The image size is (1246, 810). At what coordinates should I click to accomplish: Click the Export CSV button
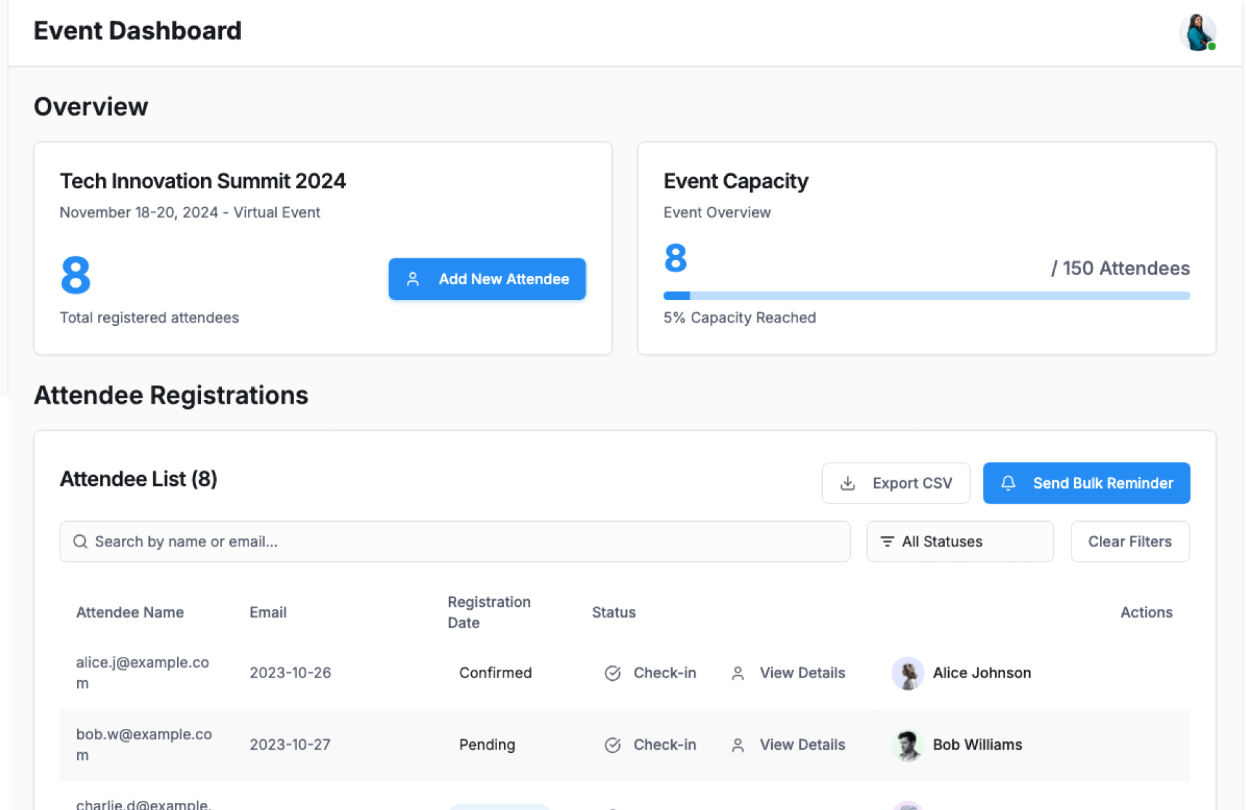(896, 484)
